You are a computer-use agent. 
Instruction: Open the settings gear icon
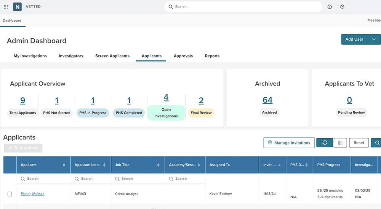click(x=342, y=7)
